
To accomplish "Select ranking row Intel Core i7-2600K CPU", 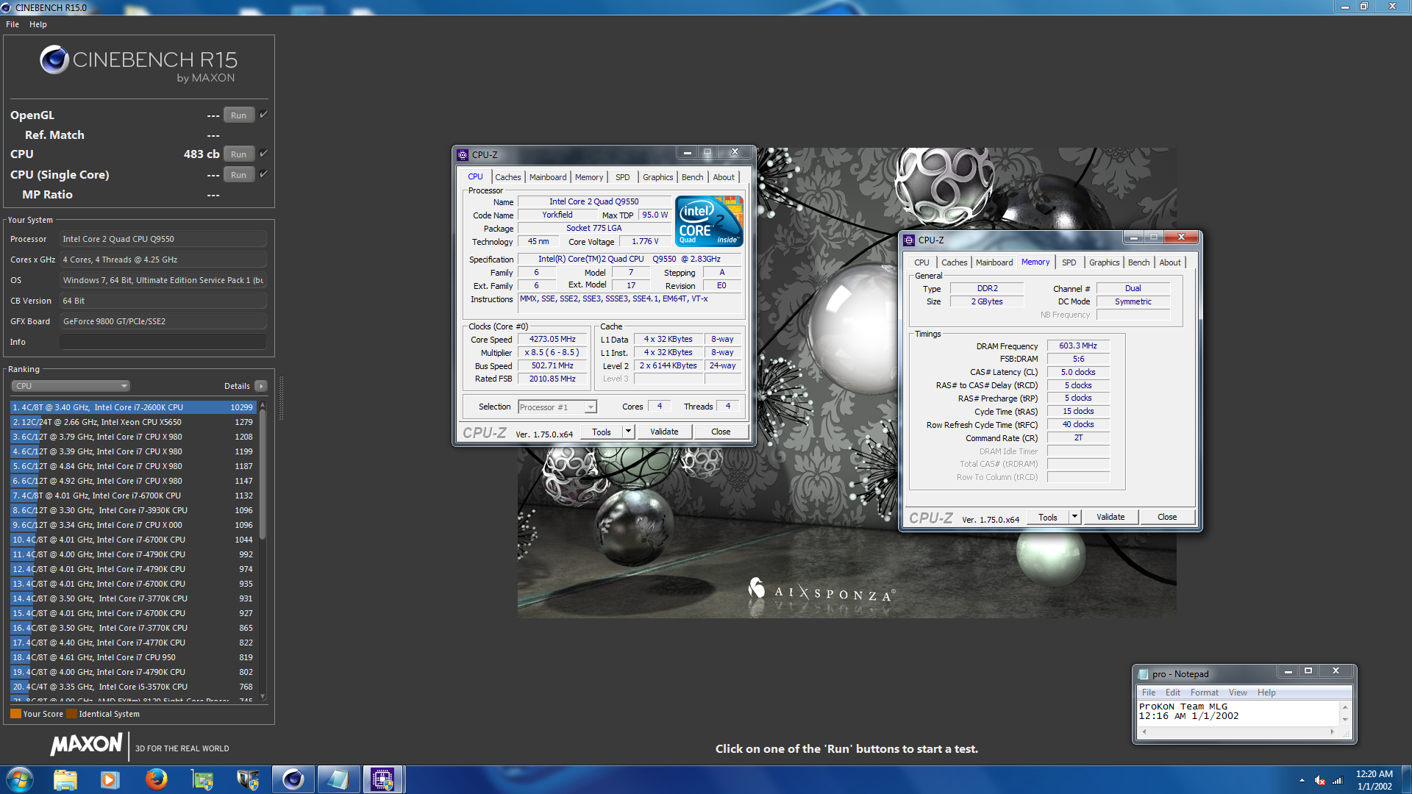I will [x=133, y=407].
